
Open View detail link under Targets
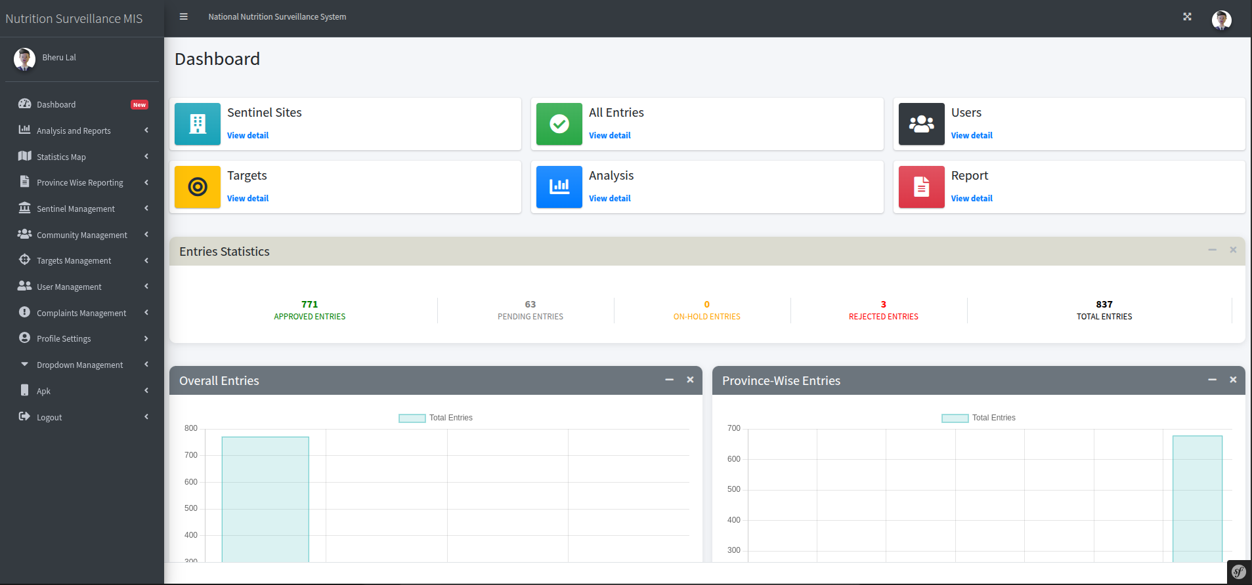[x=248, y=199]
